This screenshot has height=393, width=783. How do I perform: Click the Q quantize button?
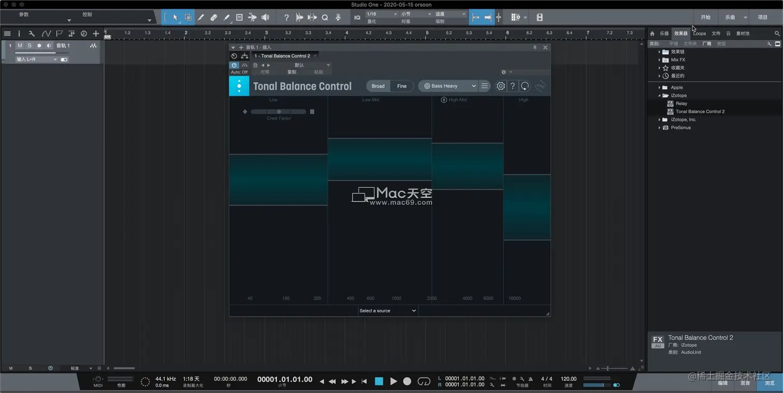point(325,17)
